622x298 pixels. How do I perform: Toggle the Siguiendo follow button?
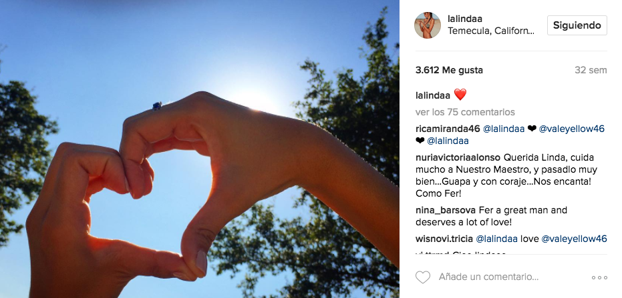coord(577,25)
